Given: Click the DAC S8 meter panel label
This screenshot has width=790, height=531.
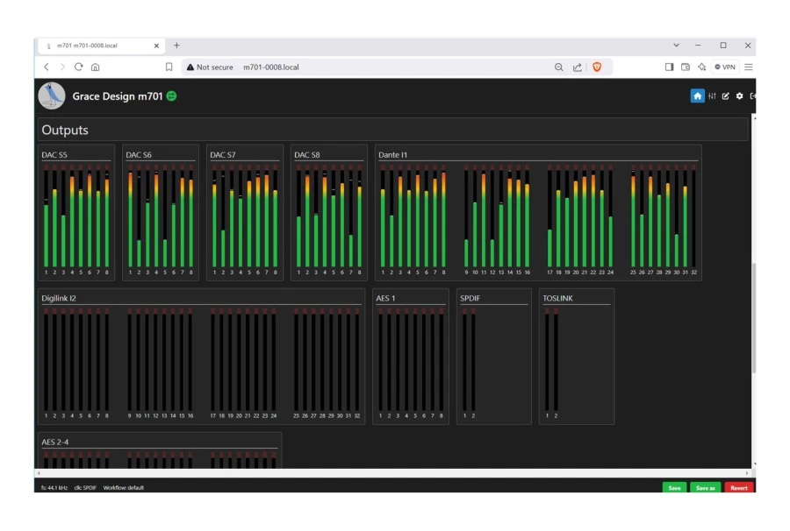Looking at the screenshot, I should pyautogui.click(x=307, y=155).
